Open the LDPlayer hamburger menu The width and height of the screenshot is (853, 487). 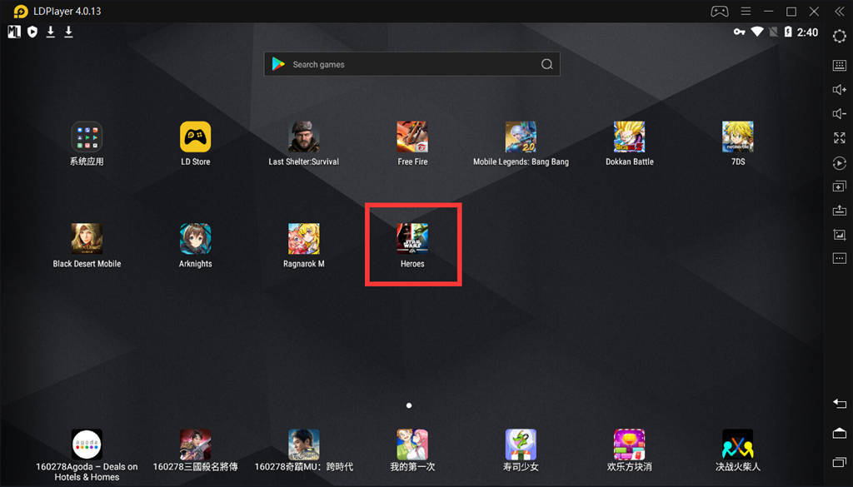point(746,12)
